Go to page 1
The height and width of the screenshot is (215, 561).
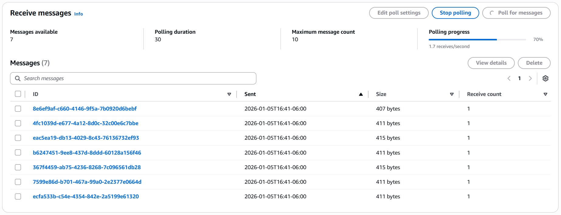coord(519,78)
